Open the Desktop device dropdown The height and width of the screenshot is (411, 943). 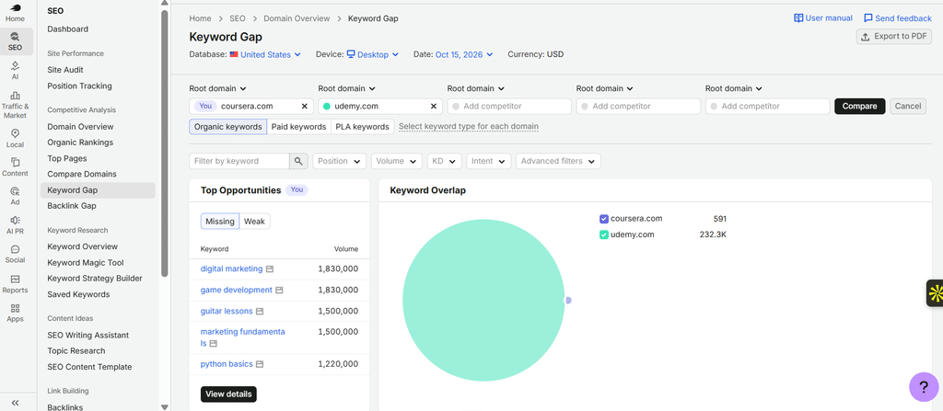point(373,54)
